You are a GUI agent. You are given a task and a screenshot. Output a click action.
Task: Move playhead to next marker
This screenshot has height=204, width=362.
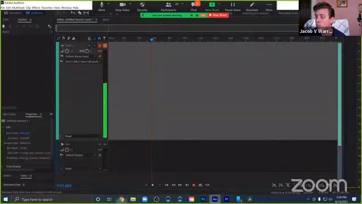tap(187, 185)
